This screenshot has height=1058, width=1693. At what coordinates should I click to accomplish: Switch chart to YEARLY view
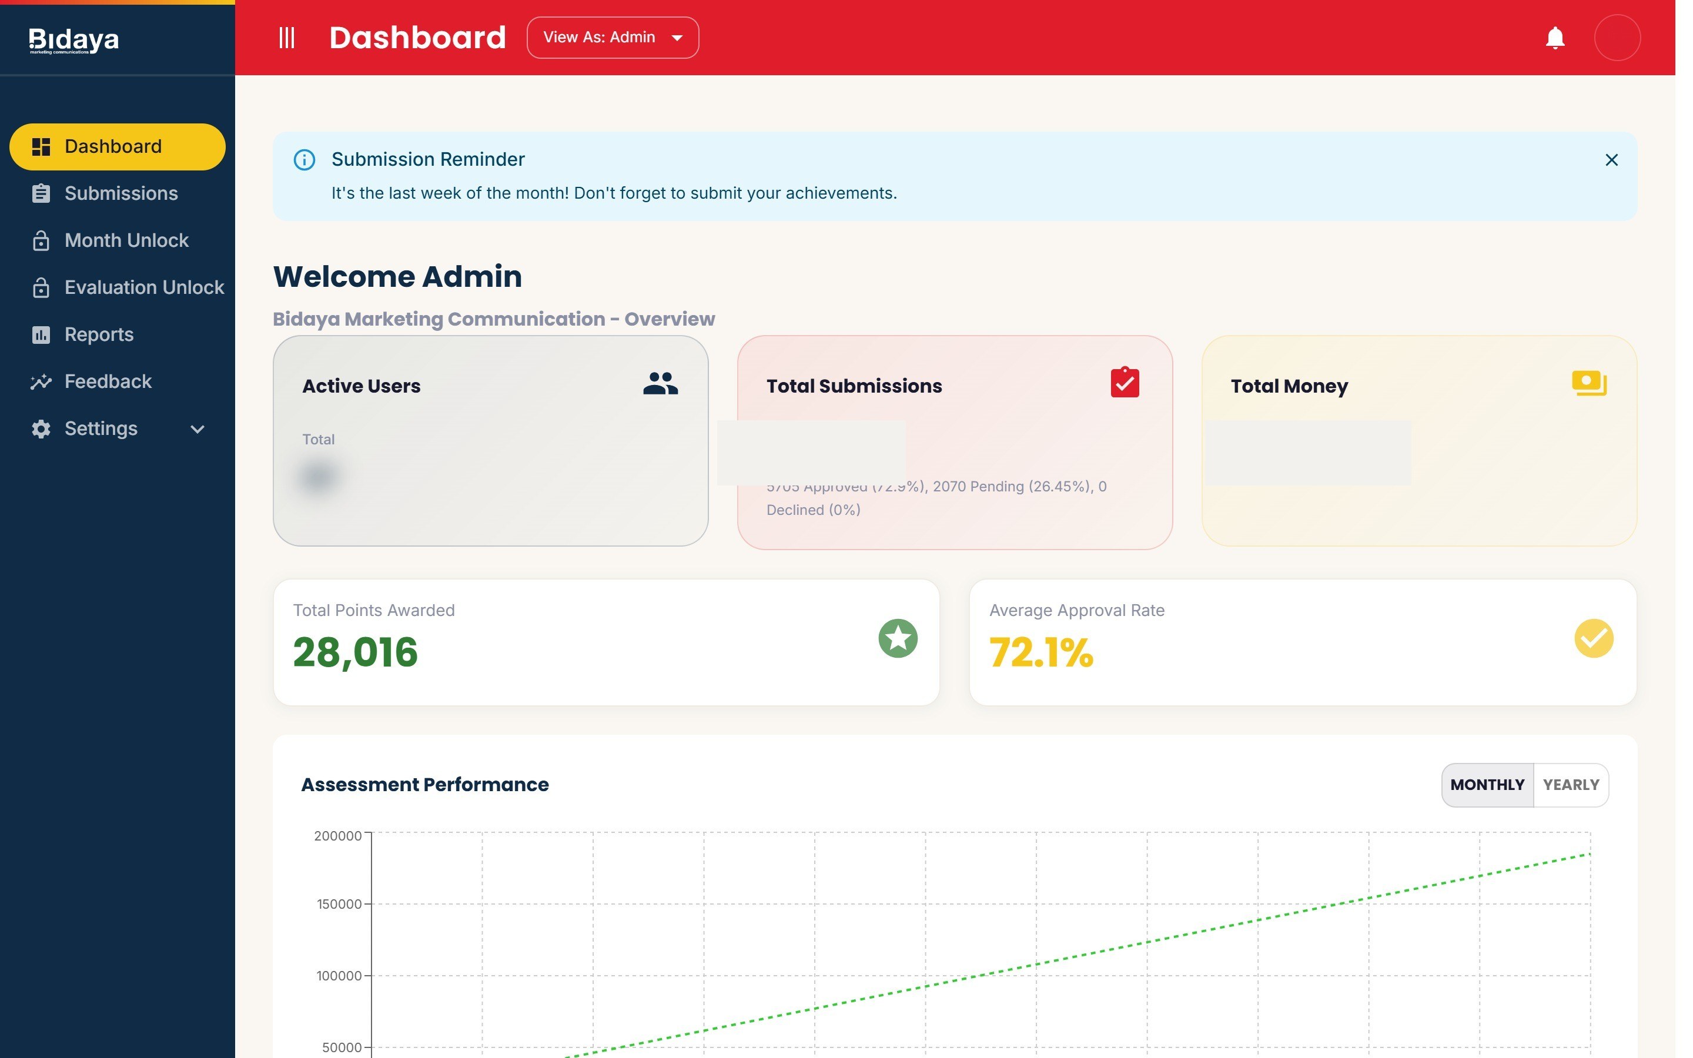click(1571, 785)
